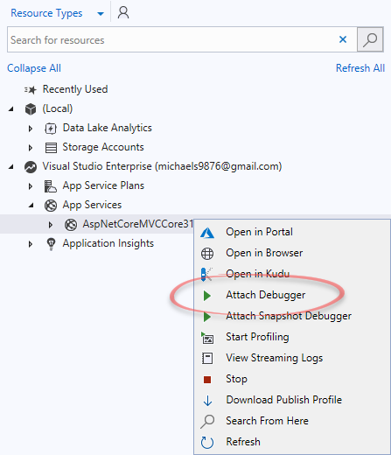Select View Streaming Logs menu entry

275,358
